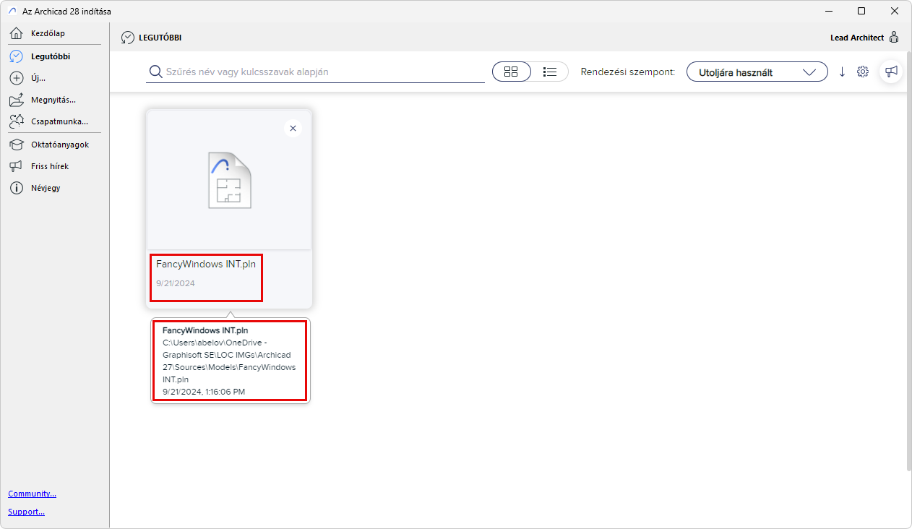Close the Archicad 28 start window
Viewport: 912px width, 529px height.
point(895,11)
